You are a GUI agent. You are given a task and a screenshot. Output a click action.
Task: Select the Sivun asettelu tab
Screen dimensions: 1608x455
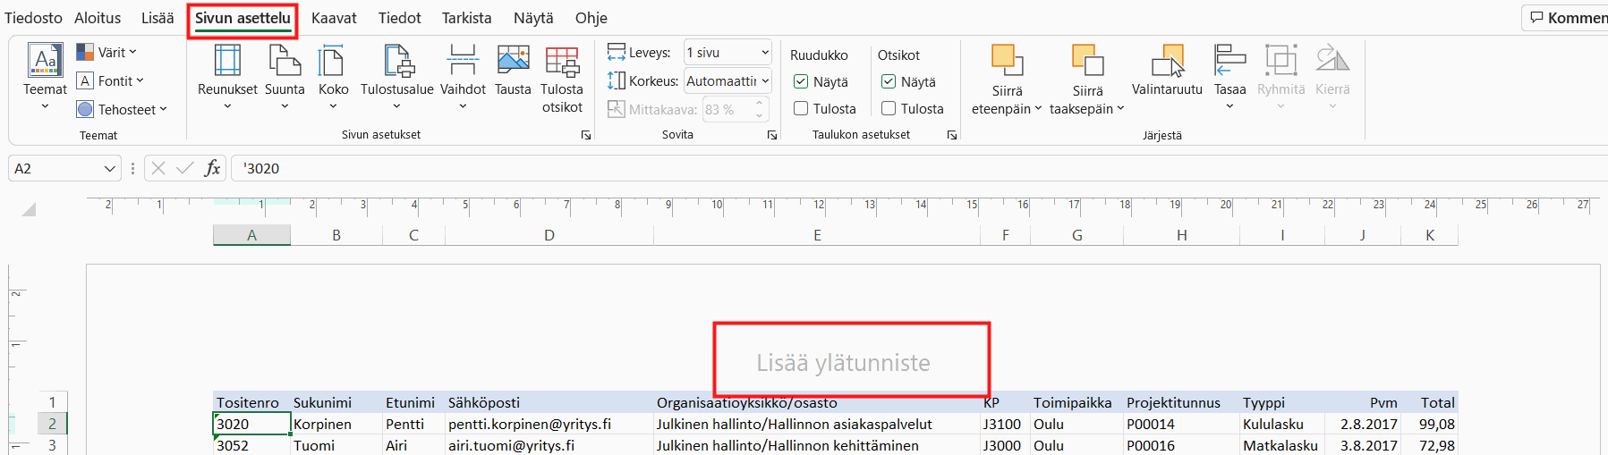point(242,18)
